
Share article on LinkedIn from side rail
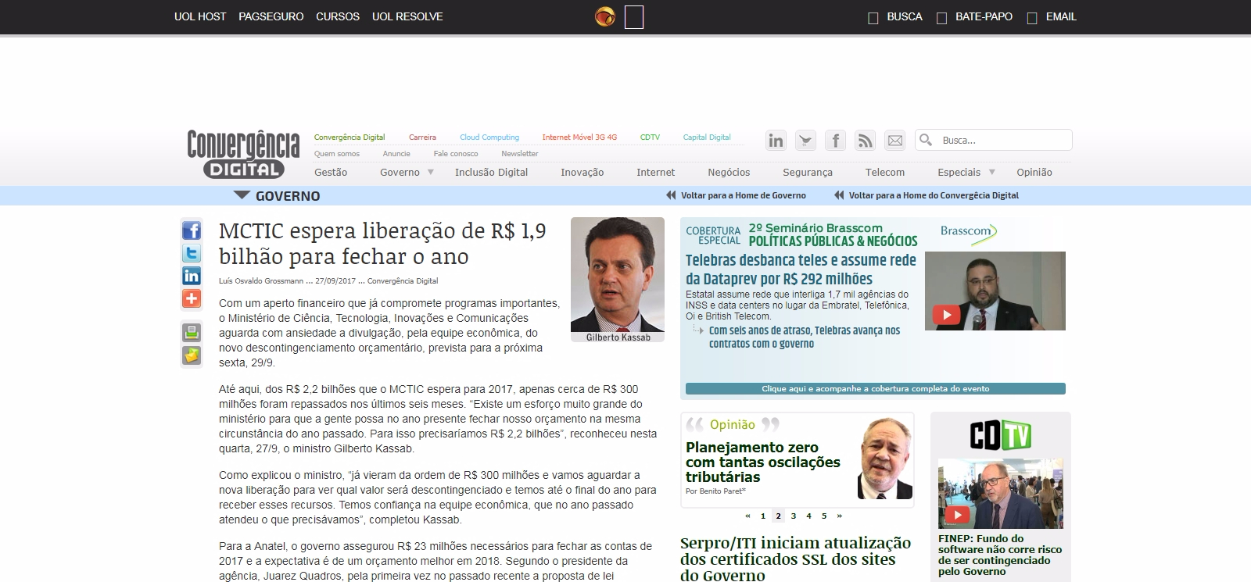click(192, 276)
